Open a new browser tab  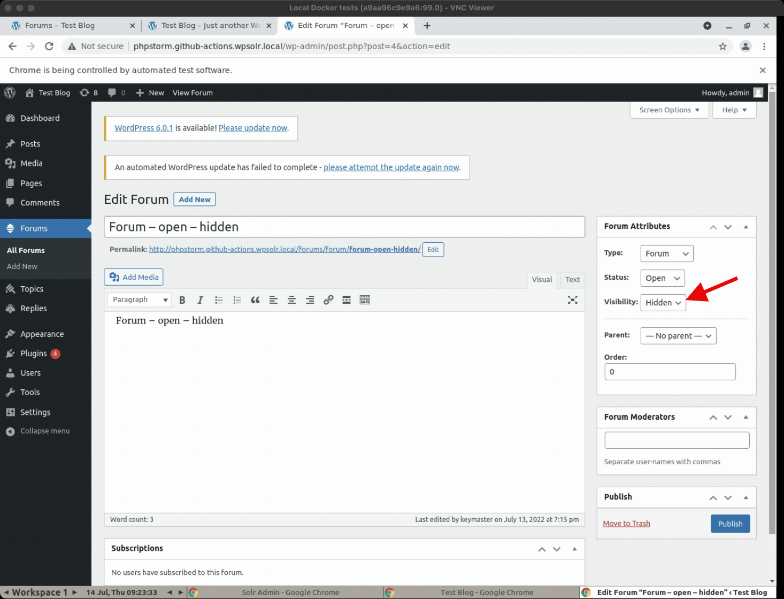pyautogui.click(x=427, y=26)
